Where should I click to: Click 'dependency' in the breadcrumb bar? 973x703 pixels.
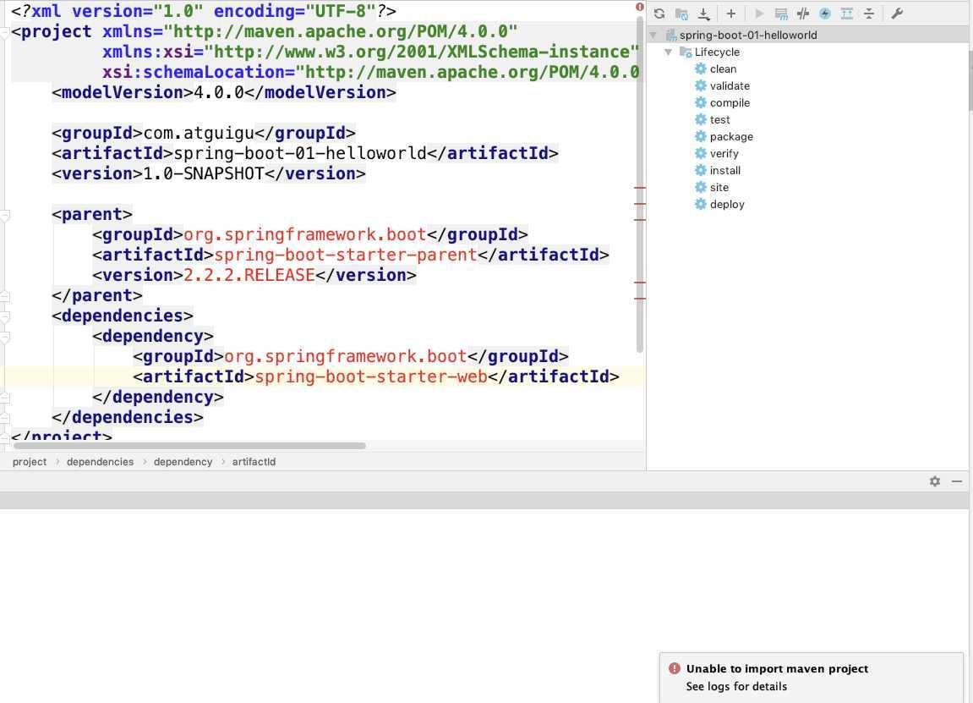[183, 462]
